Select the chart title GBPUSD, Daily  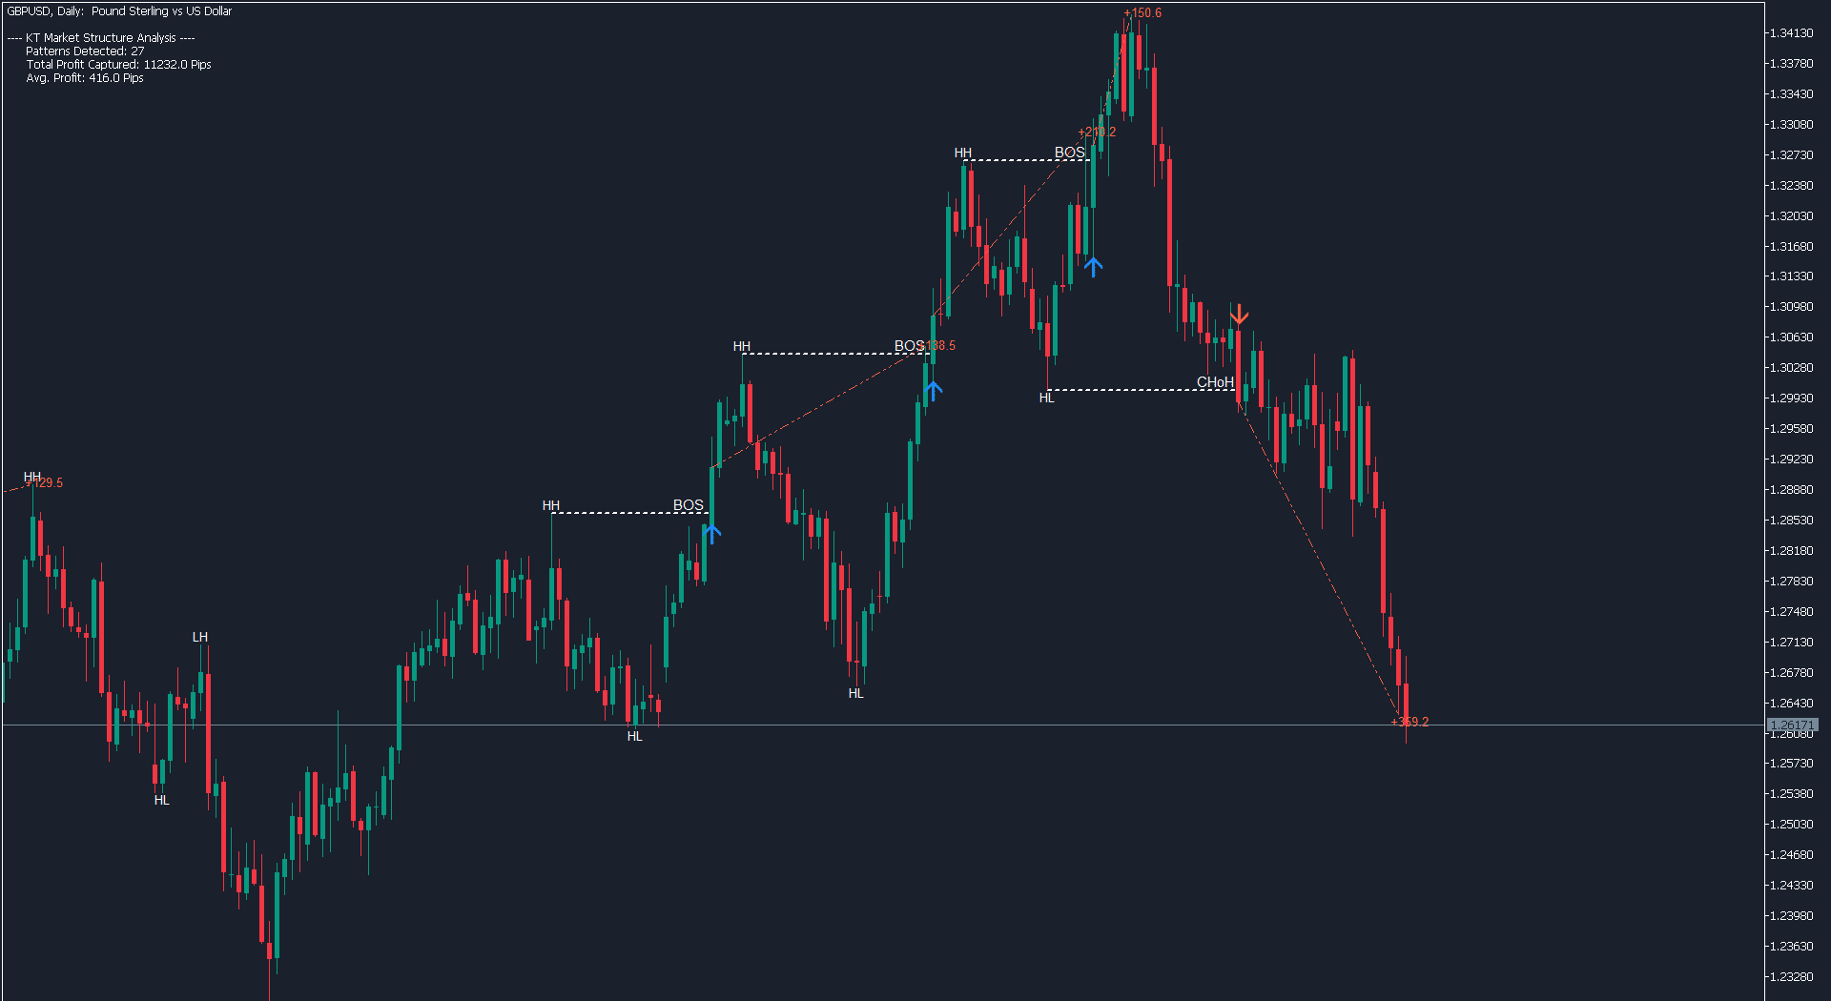pos(119,11)
